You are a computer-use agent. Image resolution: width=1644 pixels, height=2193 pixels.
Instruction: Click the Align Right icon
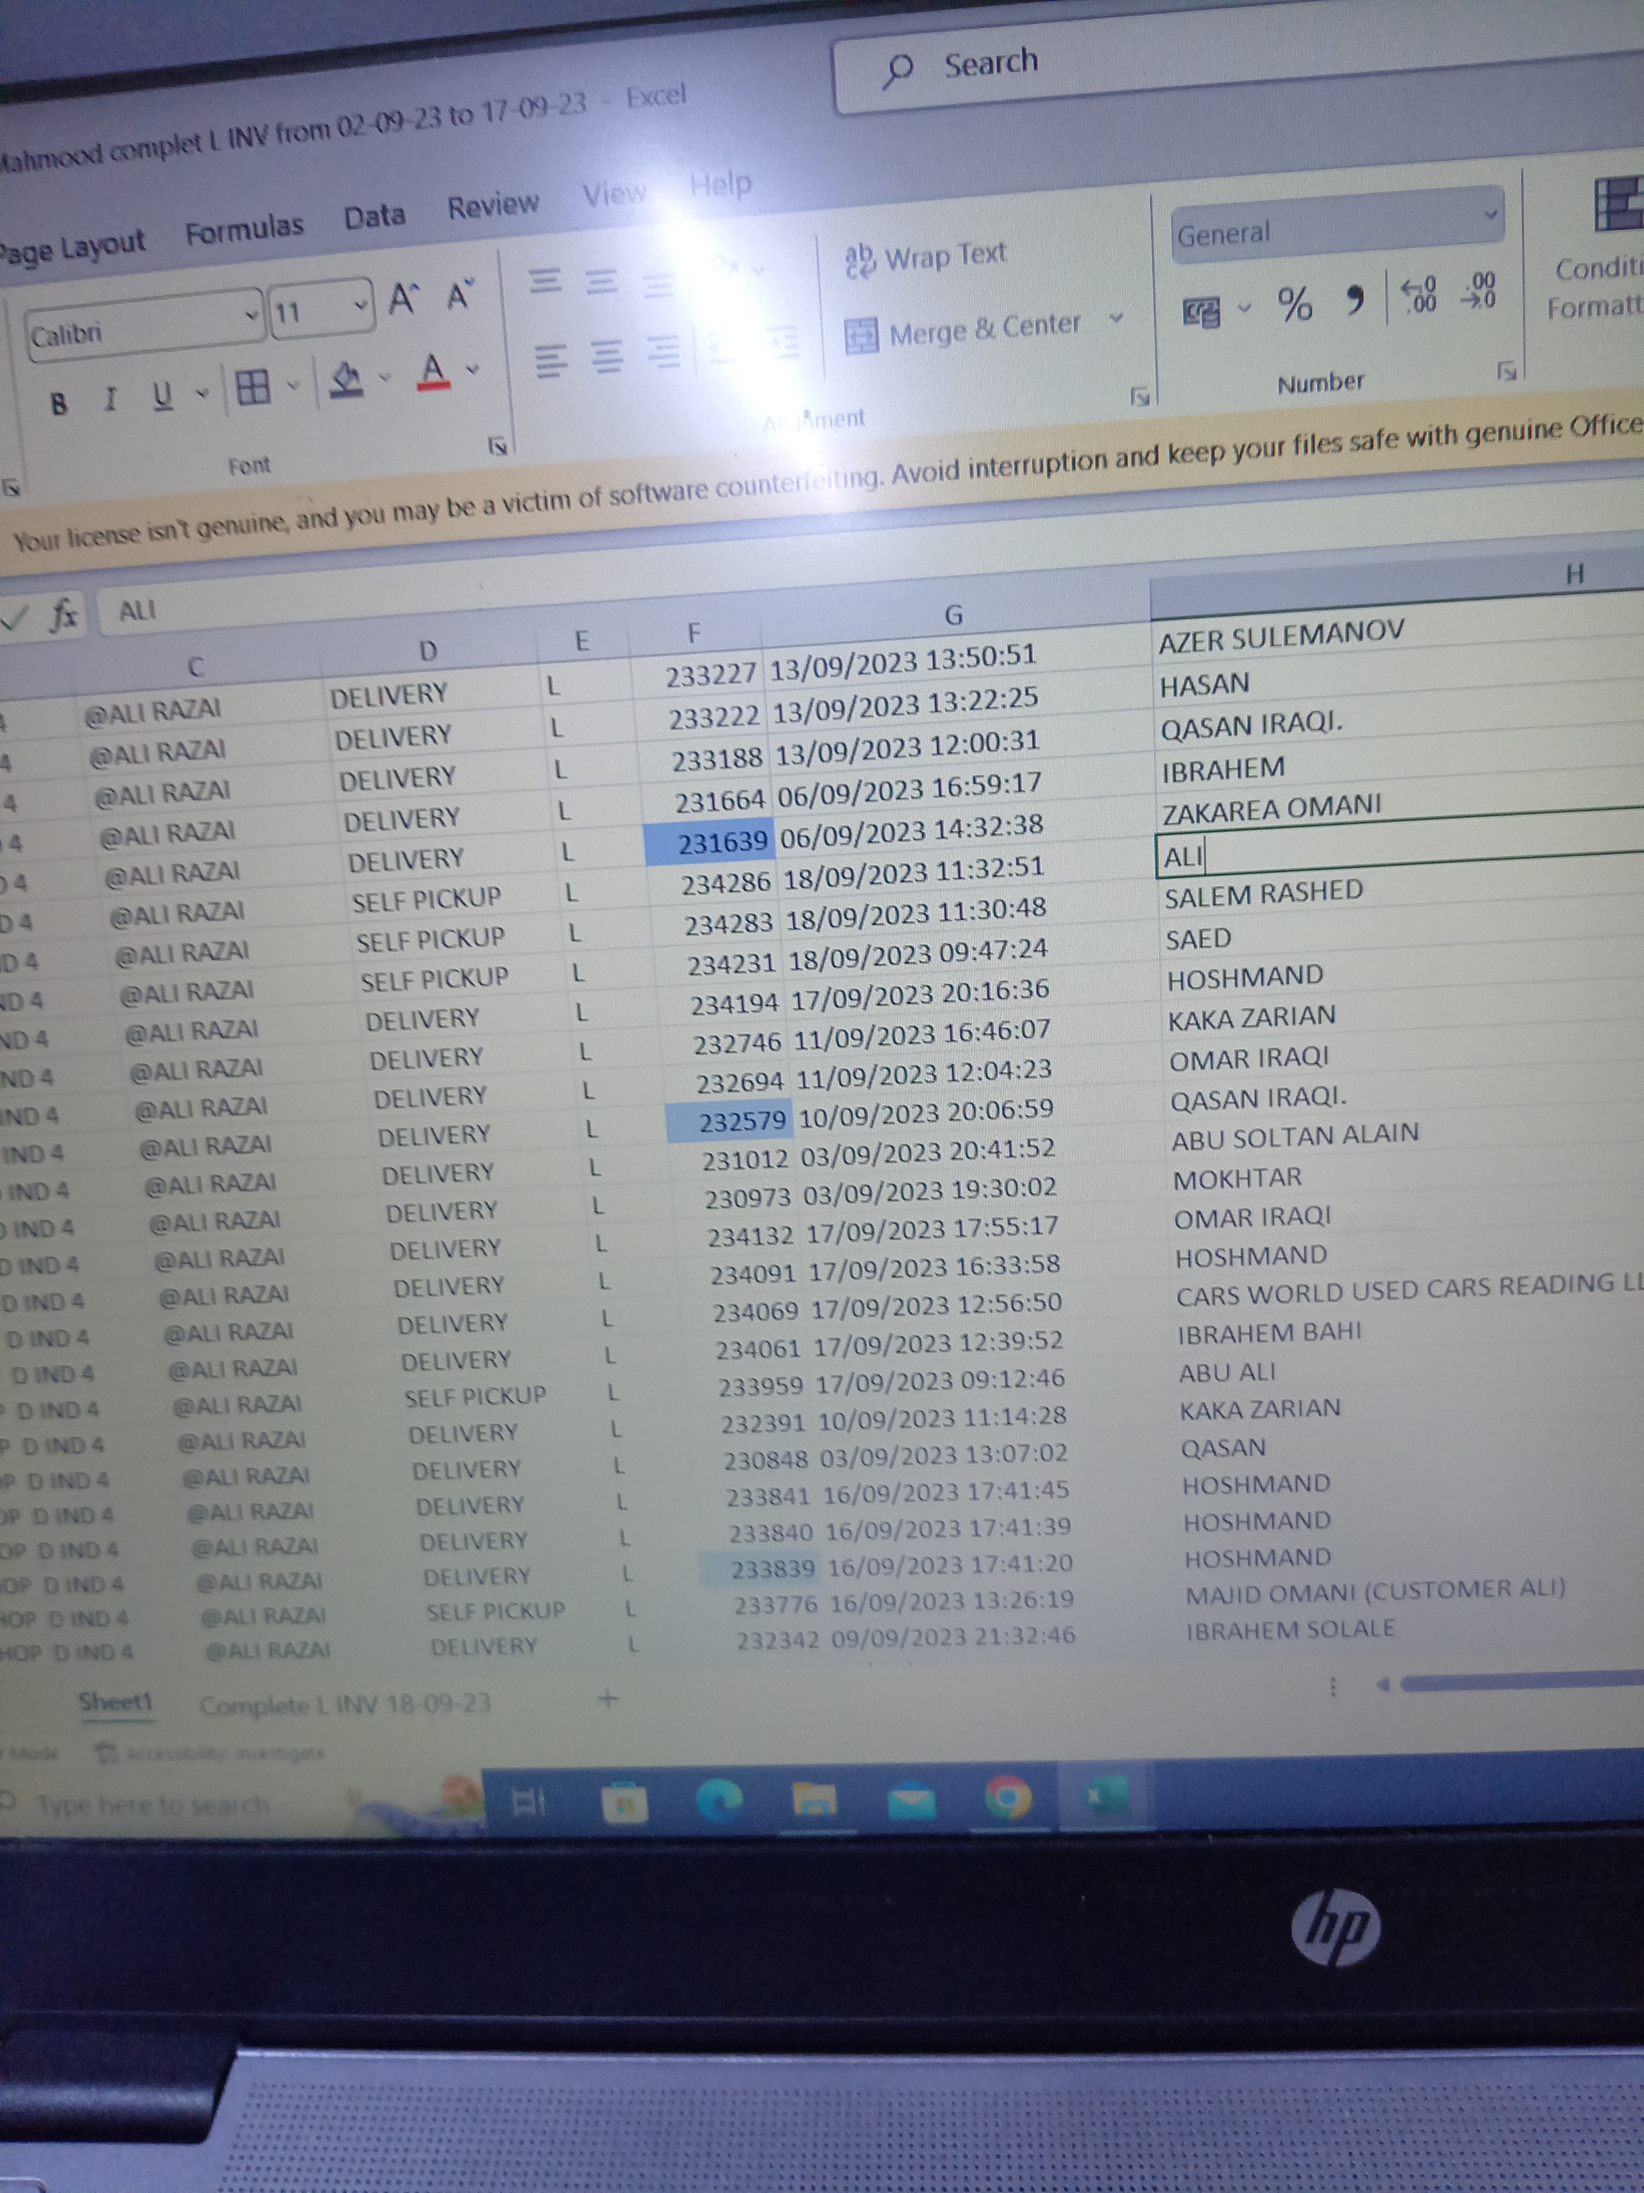[x=664, y=352]
